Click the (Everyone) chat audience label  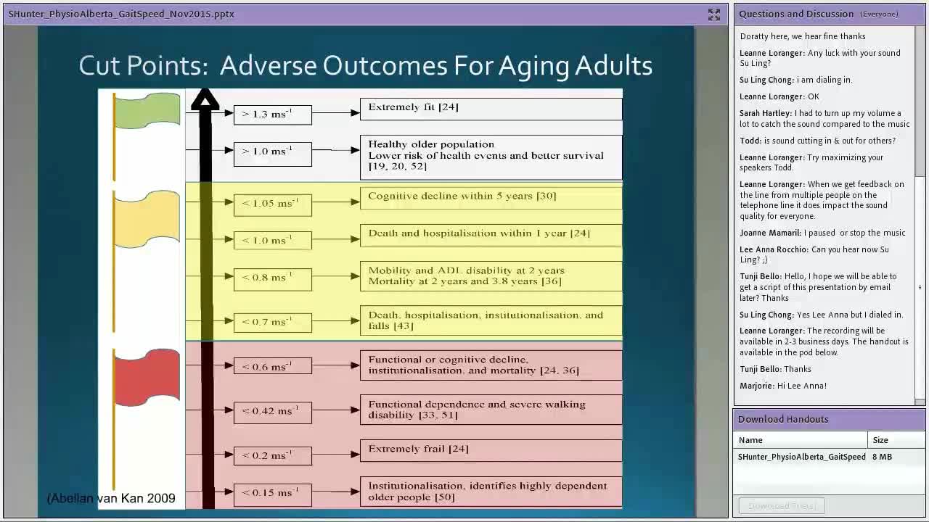pyautogui.click(x=879, y=14)
